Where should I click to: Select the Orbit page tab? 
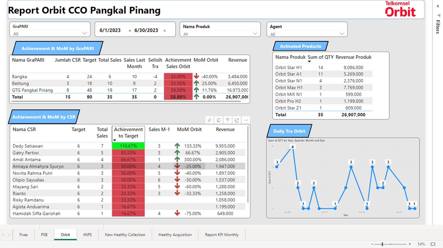point(65,235)
